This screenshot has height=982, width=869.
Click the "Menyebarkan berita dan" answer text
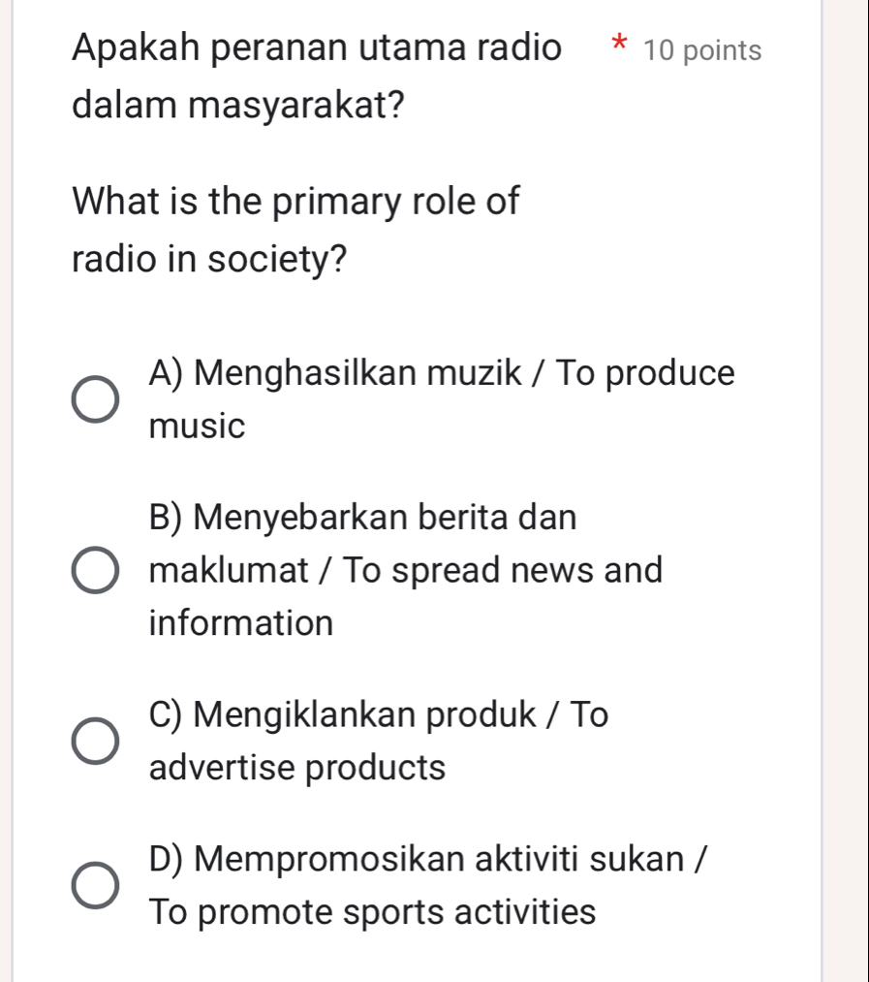coord(363,518)
